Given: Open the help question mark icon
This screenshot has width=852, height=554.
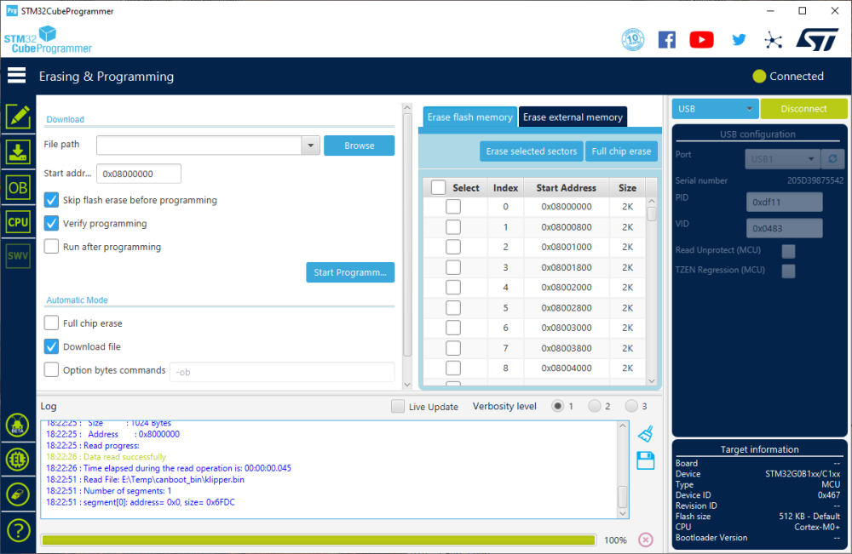Looking at the screenshot, I should (x=18, y=530).
